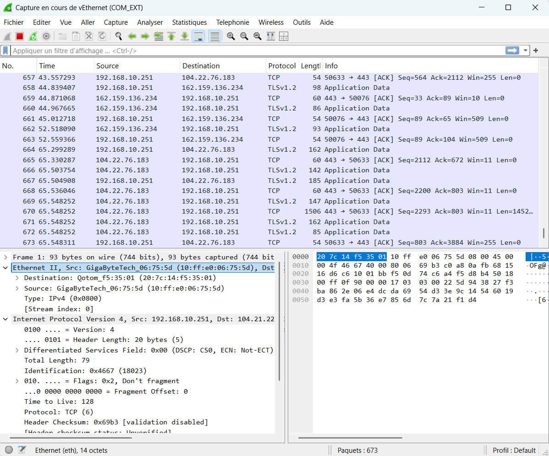Stop the running packet capture

click(20, 36)
